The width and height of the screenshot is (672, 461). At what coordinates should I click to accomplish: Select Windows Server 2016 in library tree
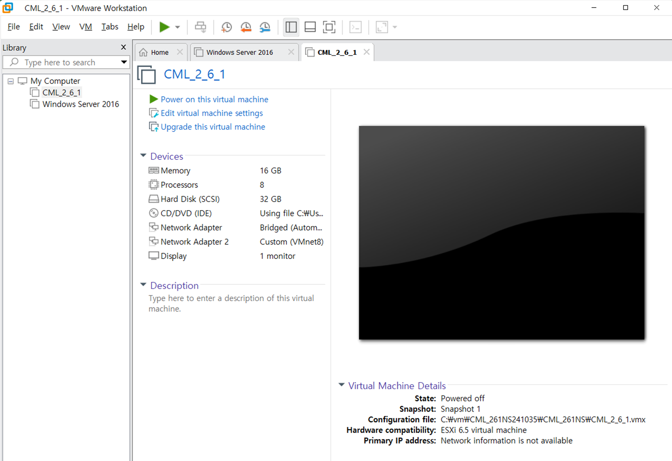81,104
